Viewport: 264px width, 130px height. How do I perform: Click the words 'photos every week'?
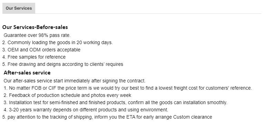(111, 95)
